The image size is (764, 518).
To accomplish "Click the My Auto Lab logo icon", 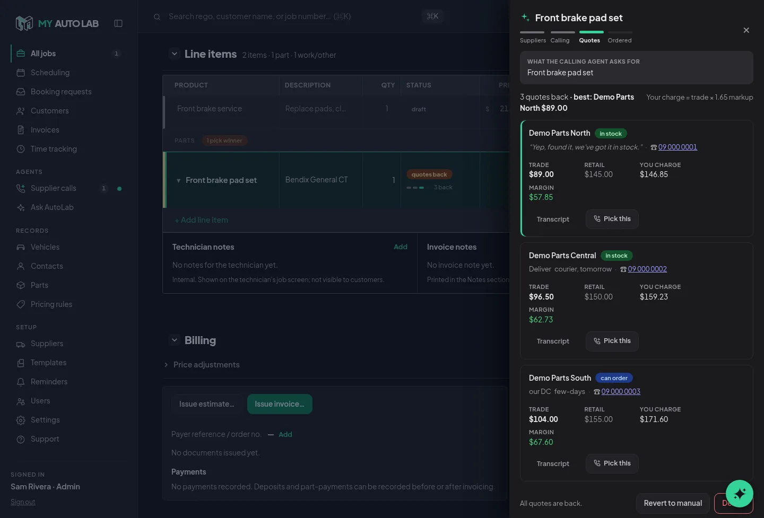I will click(24, 23).
